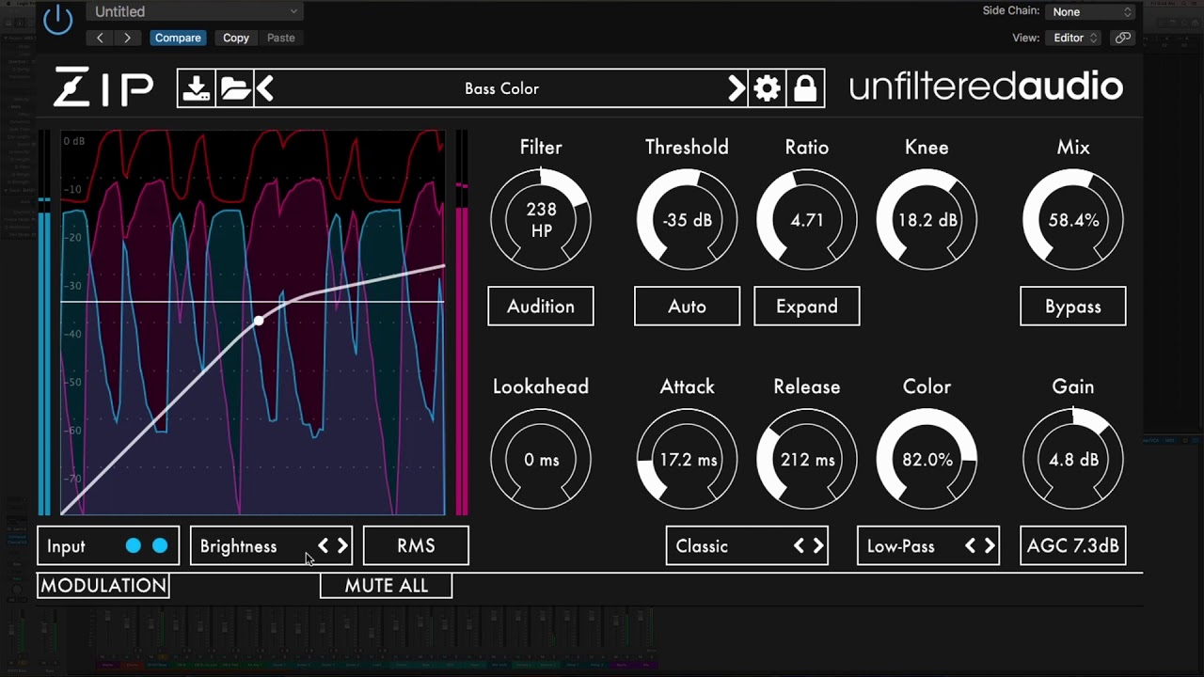
Task: Open the Side Chain None dropdown
Action: click(1092, 12)
